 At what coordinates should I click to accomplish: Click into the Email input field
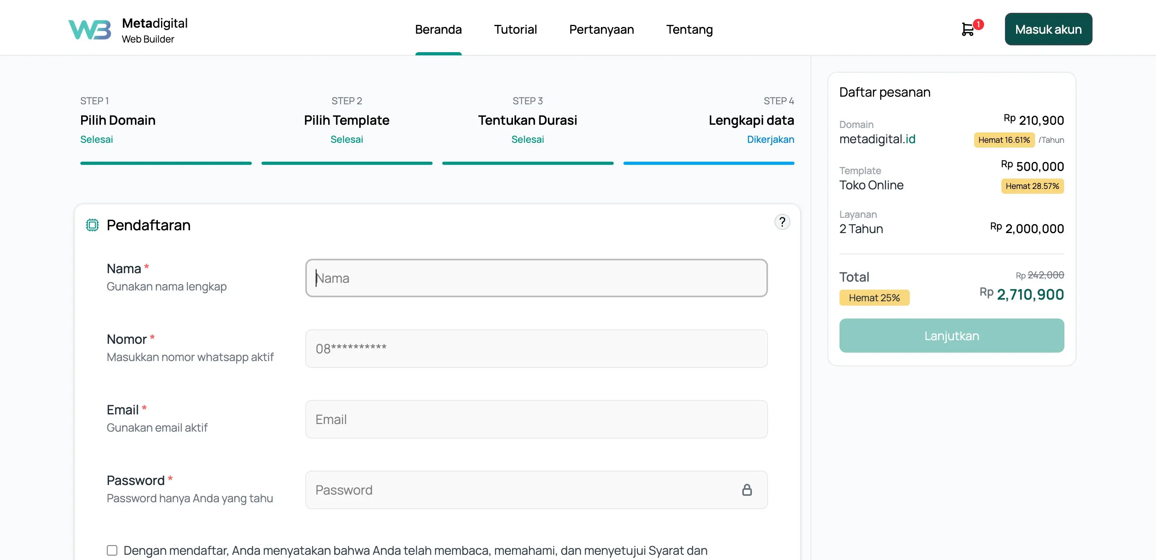point(536,419)
